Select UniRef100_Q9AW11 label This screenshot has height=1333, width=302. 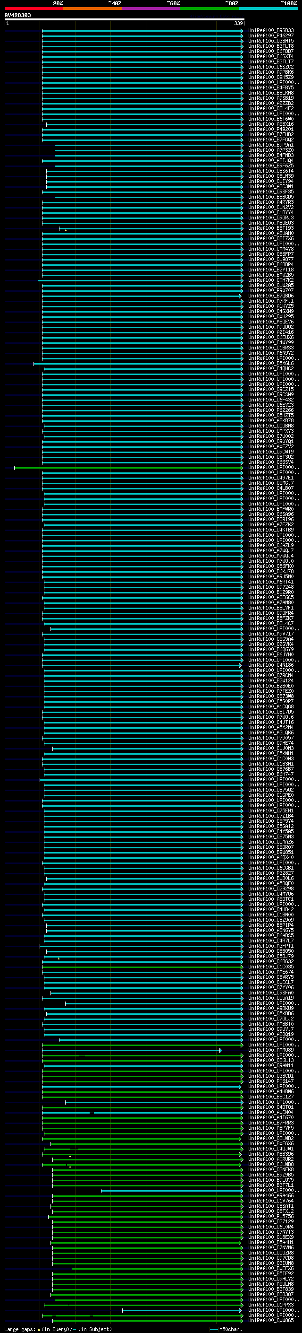pyautogui.click(x=270, y=1065)
